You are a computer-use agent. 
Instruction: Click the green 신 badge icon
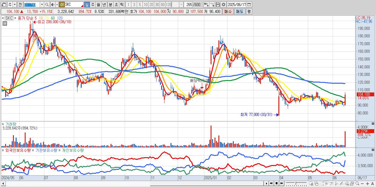point(62,5)
